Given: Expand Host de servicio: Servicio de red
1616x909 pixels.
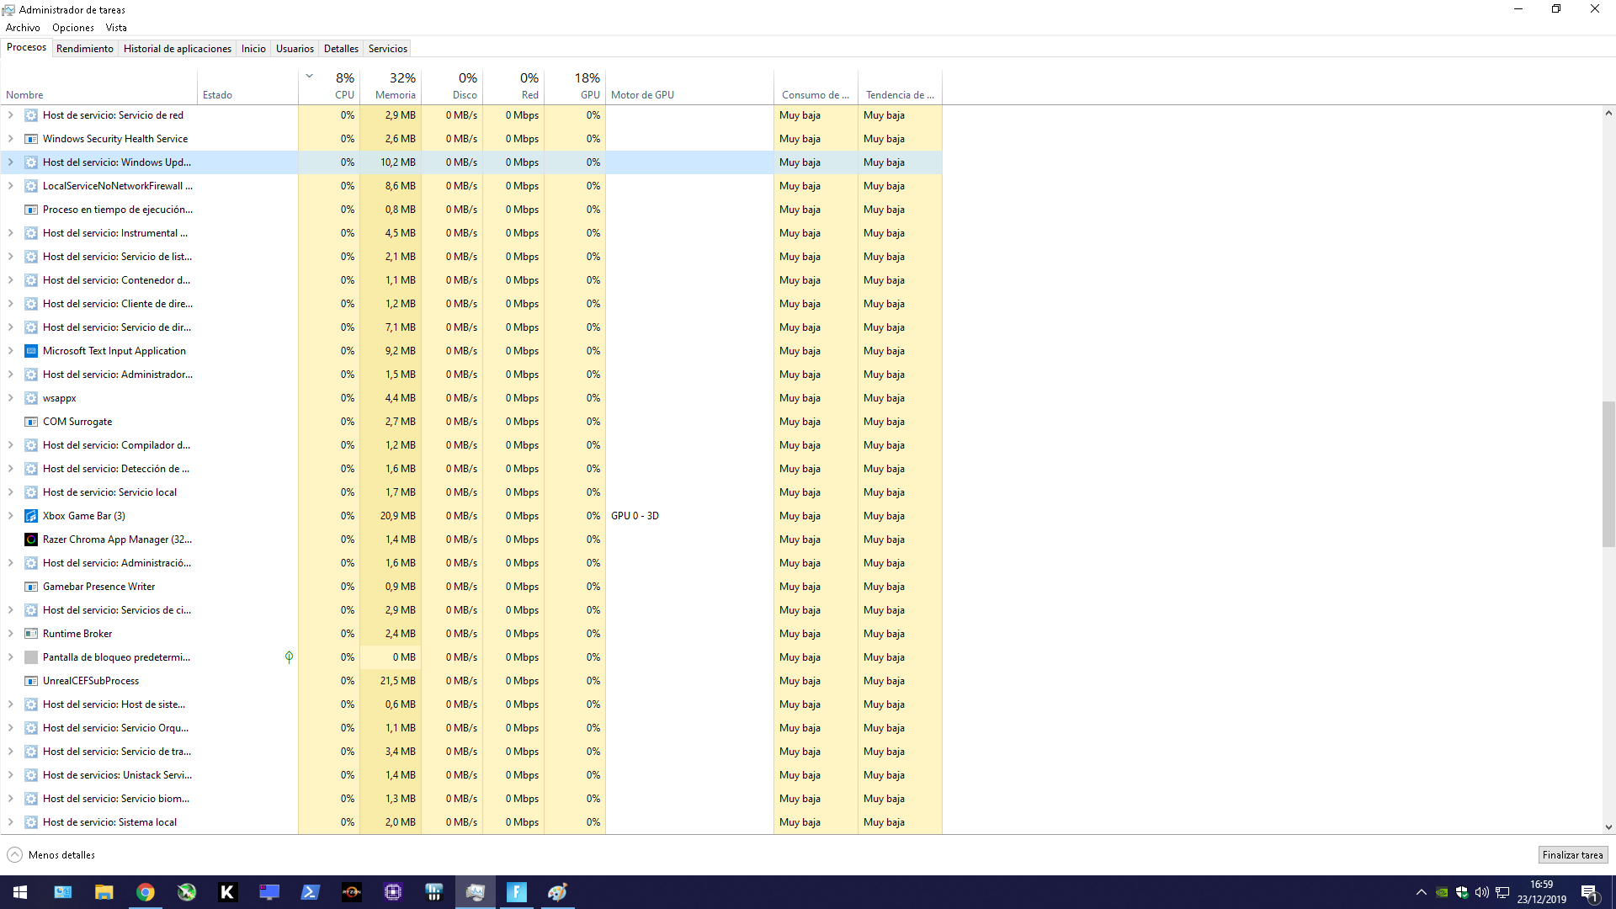Looking at the screenshot, I should (x=11, y=115).
